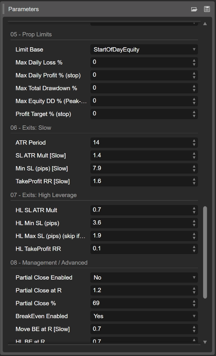The width and height of the screenshot is (216, 356).
Task: Click the Profit Target % (stop) field
Action: pos(140,114)
